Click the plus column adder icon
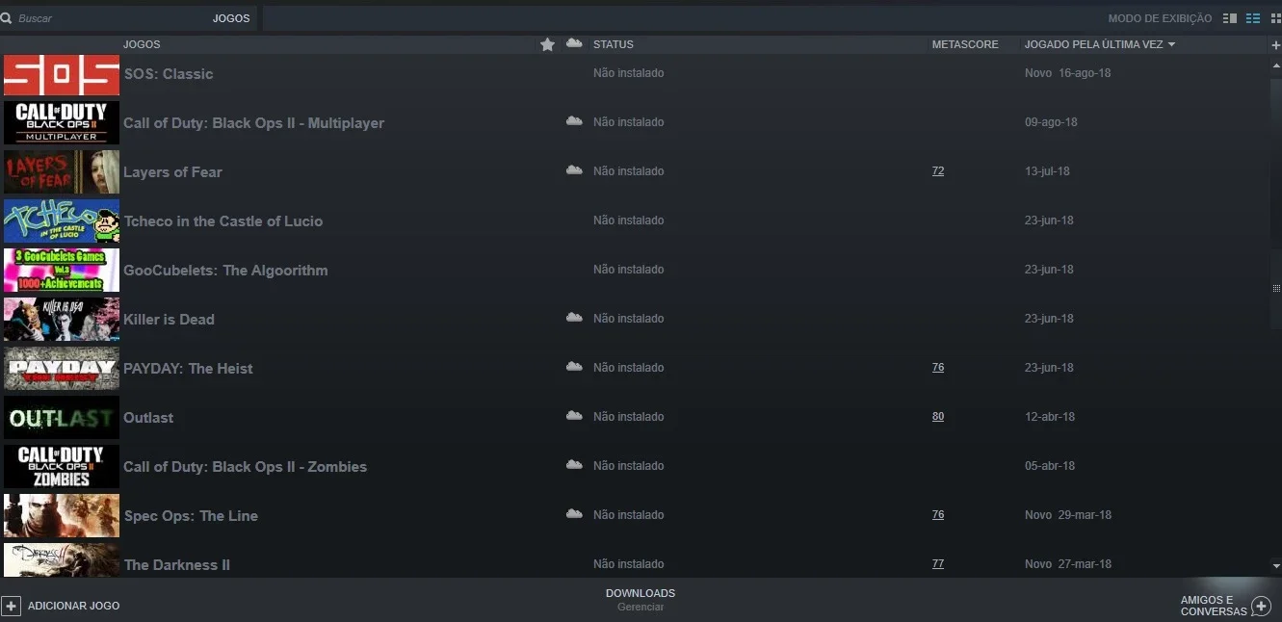 [x=1275, y=45]
